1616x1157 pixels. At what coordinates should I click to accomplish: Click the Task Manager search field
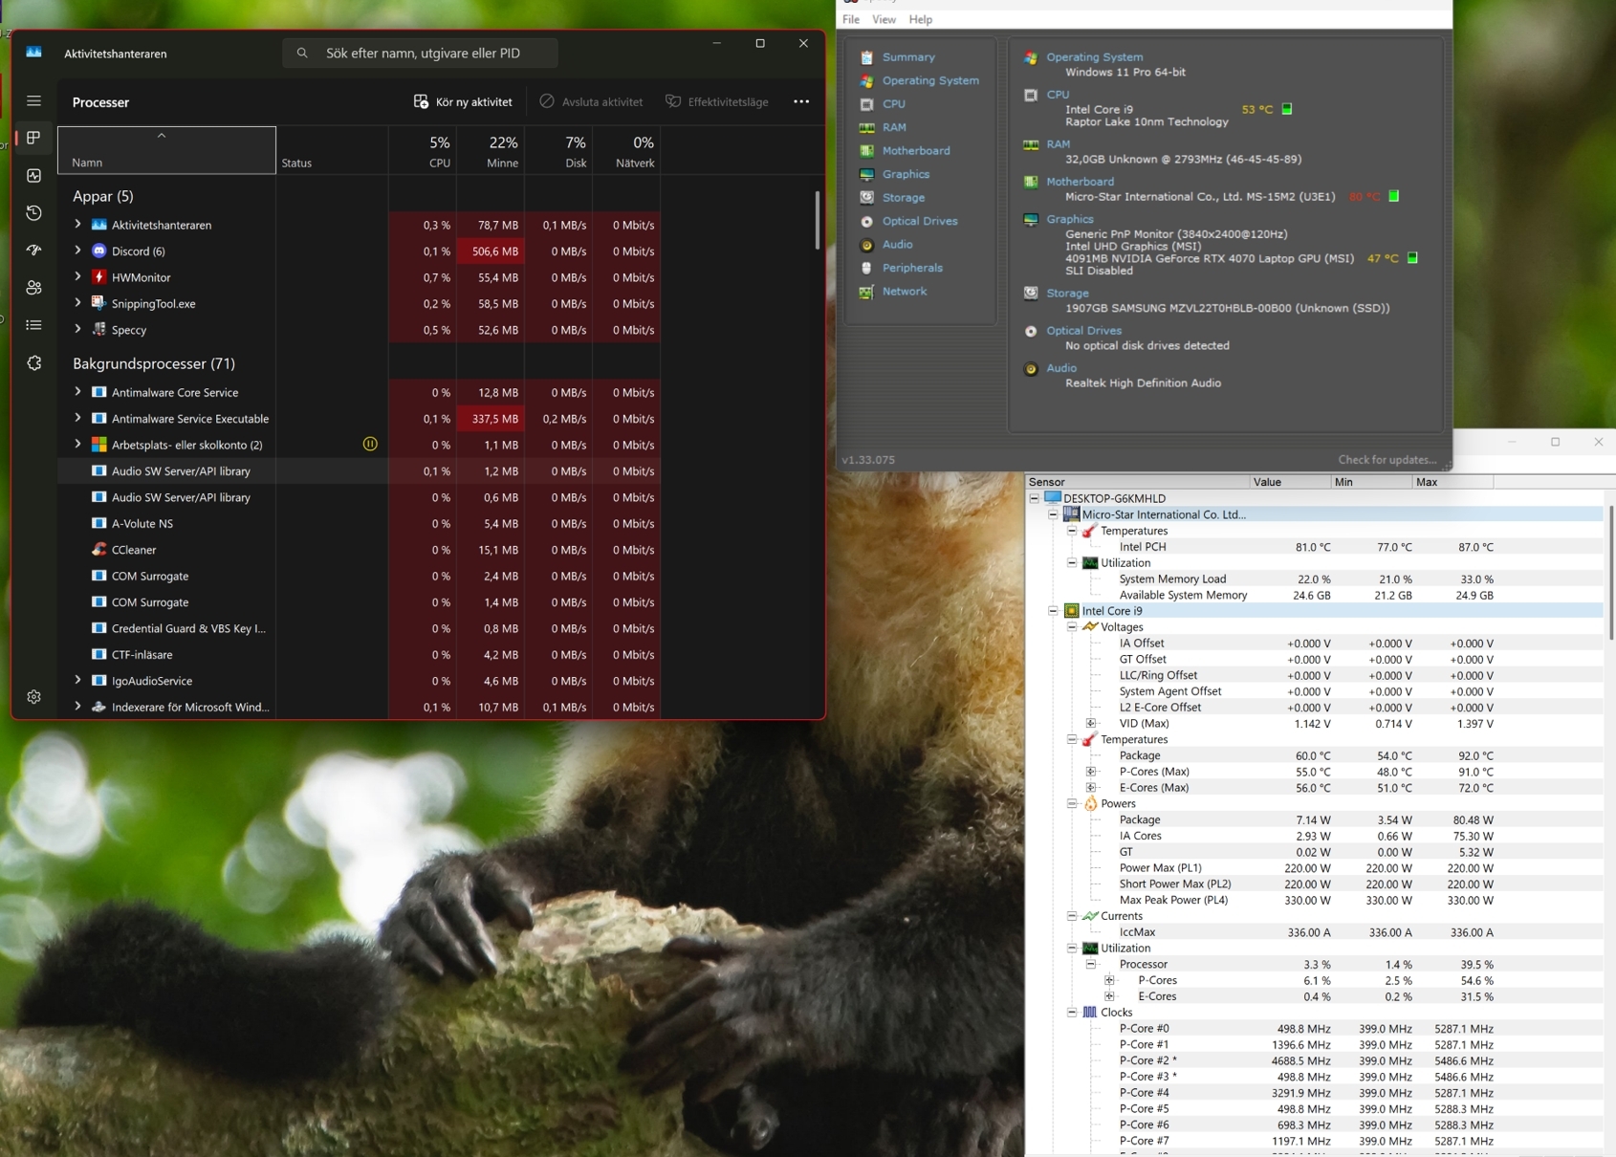(x=420, y=53)
